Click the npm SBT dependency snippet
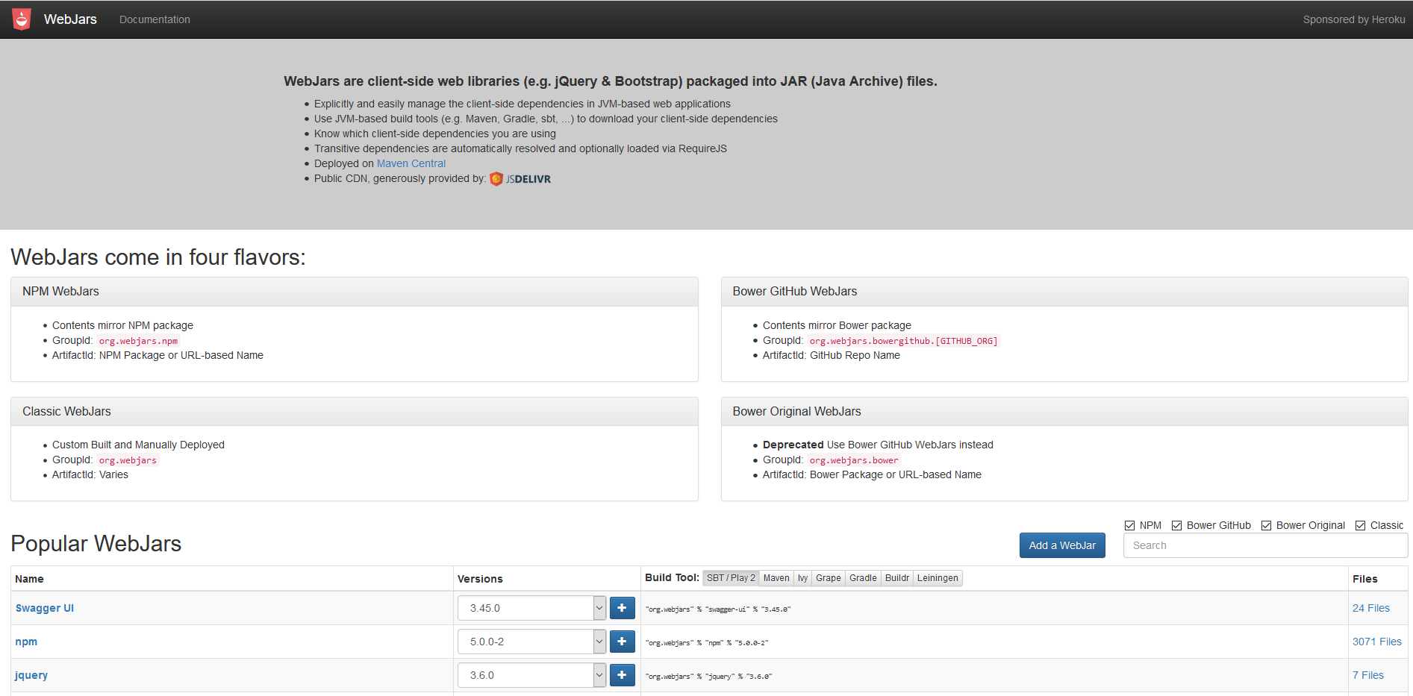The image size is (1413, 696). (x=707, y=643)
